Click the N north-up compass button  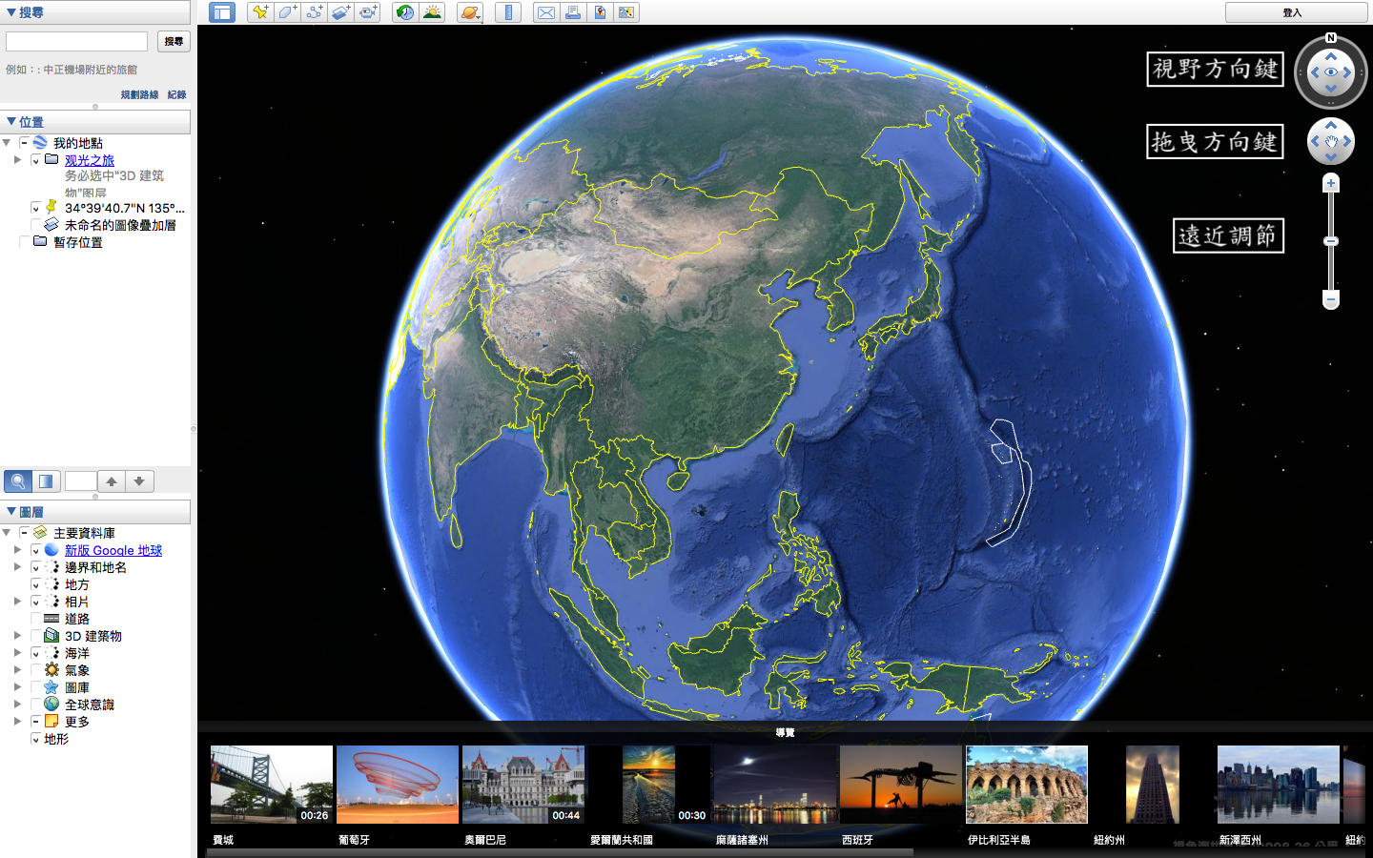(x=1331, y=38)
